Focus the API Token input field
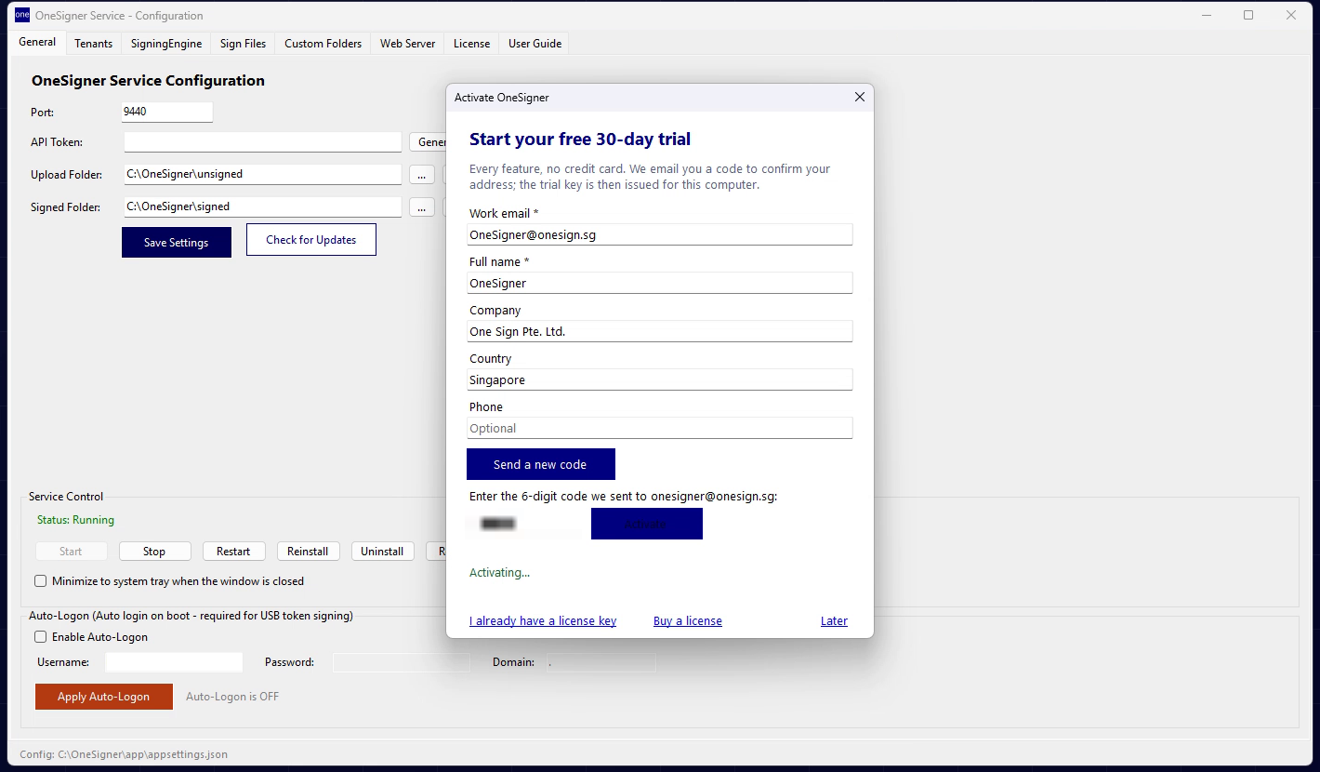 (x=262, y=141)
